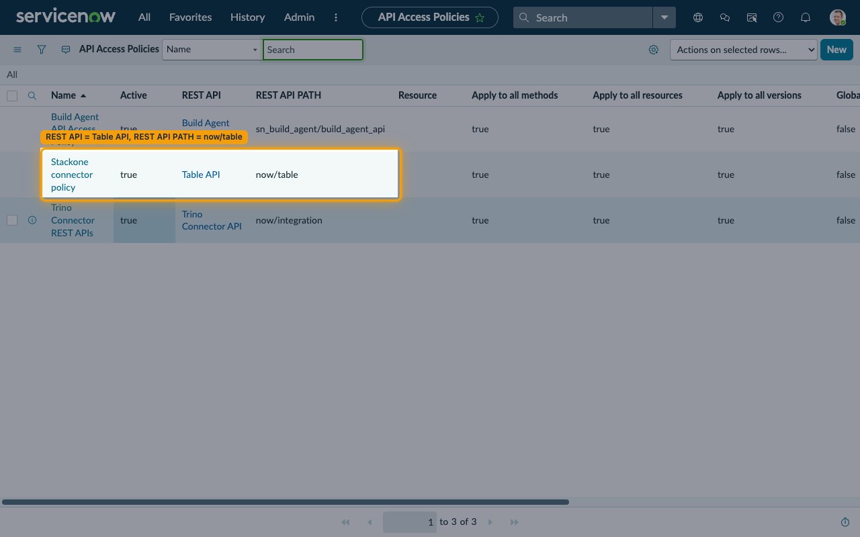The width and height of the screenshot is (860, 537).
Task: Open the Admin menu
Action: 299,17
